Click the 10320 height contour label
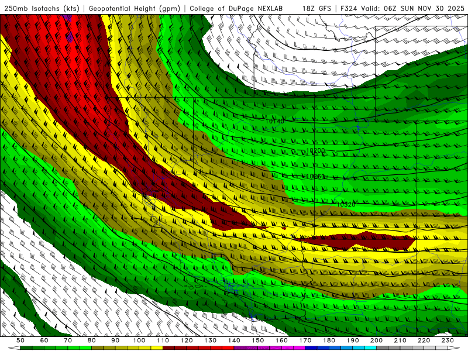The height and width of the screenshot is (351, 468). 346,204
